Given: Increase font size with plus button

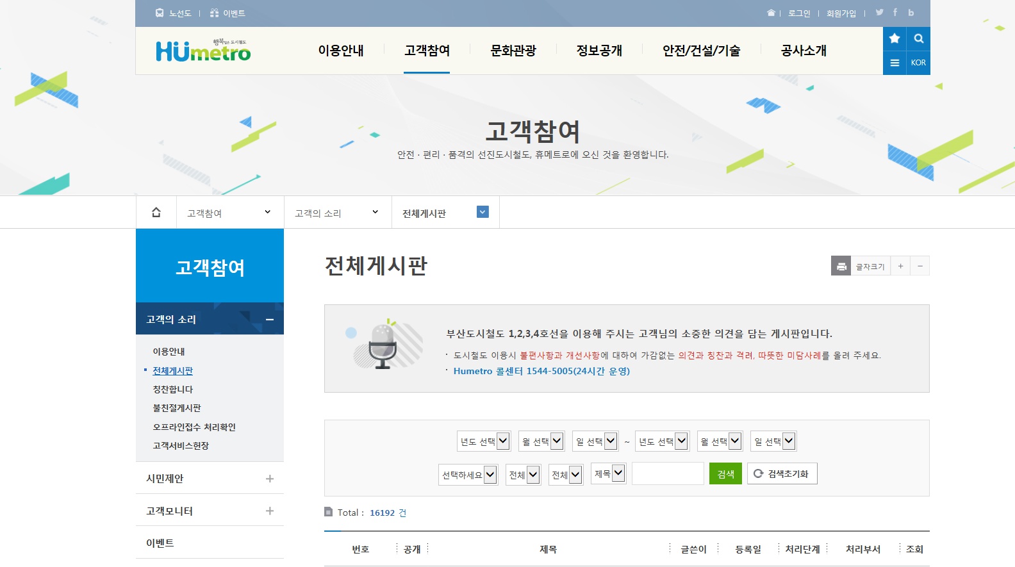Looking at the screenshot, I should (900, 266).
